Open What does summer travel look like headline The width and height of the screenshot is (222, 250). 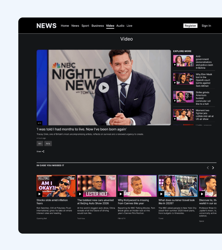pyautogui.click(x=176, y=202)
